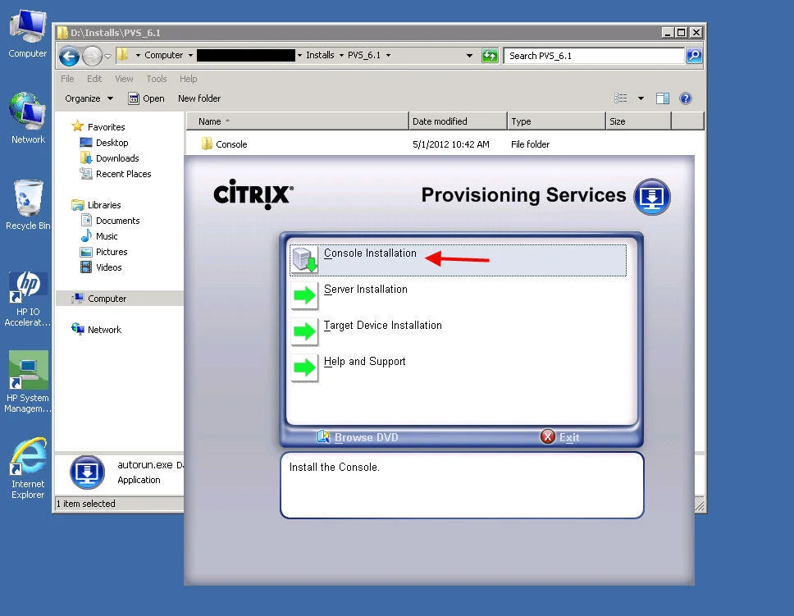Viewport: 794px width, 616px height.
Task: Click the Target Device Installation link
Action: [x=383, y=325]
